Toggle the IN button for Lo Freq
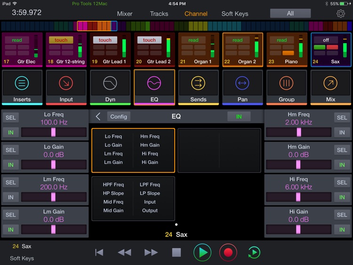Viewport: 353px width, 265px height. coord(10,133)
